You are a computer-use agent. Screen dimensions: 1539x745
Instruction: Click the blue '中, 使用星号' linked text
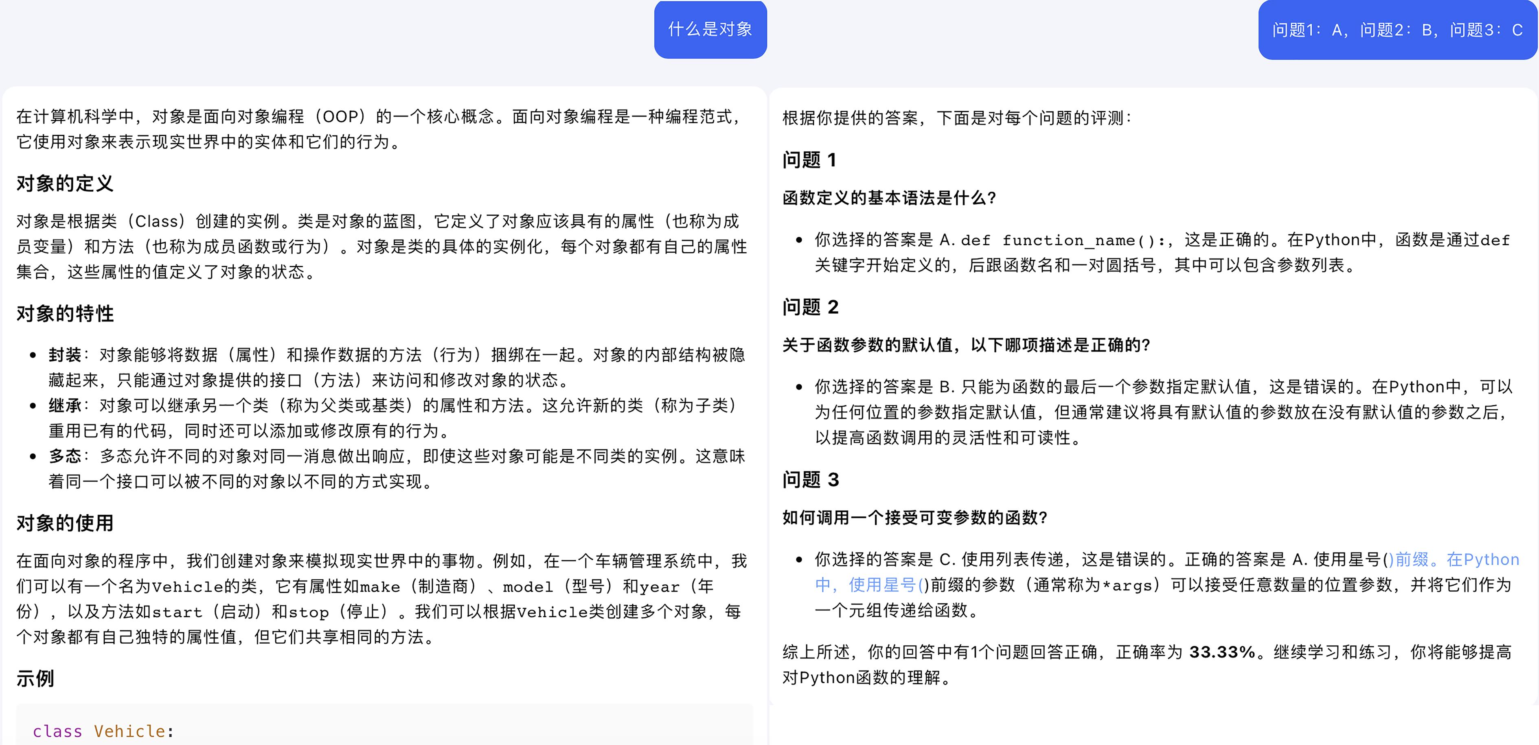865,585
